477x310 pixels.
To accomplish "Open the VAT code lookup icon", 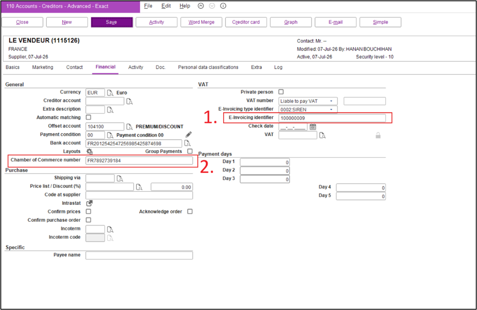I will 323,135.
